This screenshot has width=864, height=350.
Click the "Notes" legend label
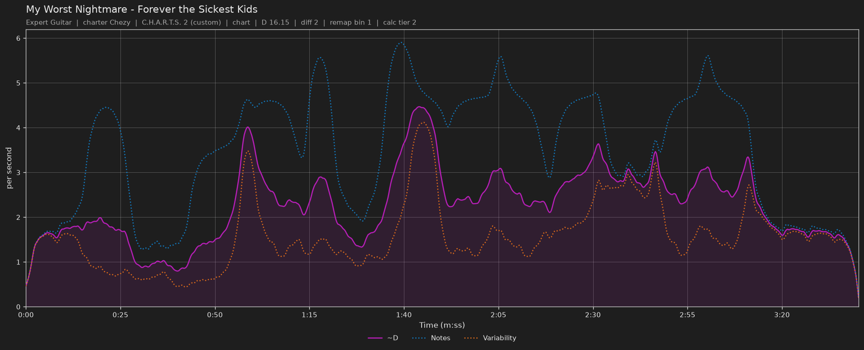pos(441,338)
